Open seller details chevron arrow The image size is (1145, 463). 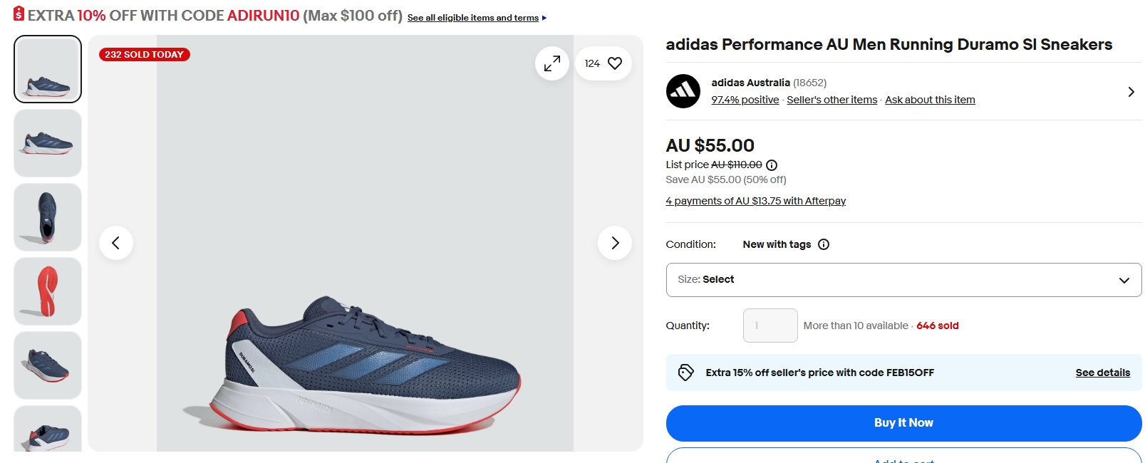[1131, 92]
